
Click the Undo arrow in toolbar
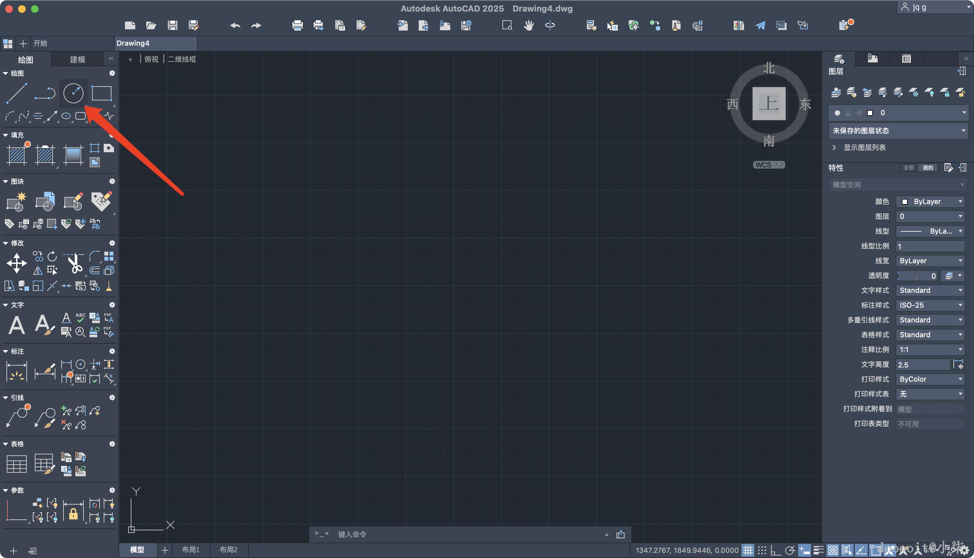point(235,26)
